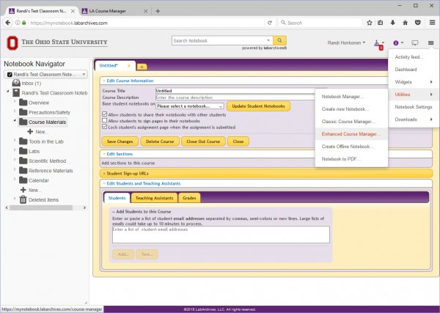Toggle the notebook selector checkbox in navigator

(10, 74)
